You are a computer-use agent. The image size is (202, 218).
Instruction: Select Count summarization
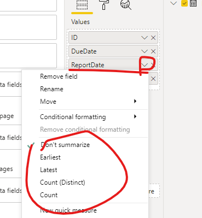tap(49, 195)
